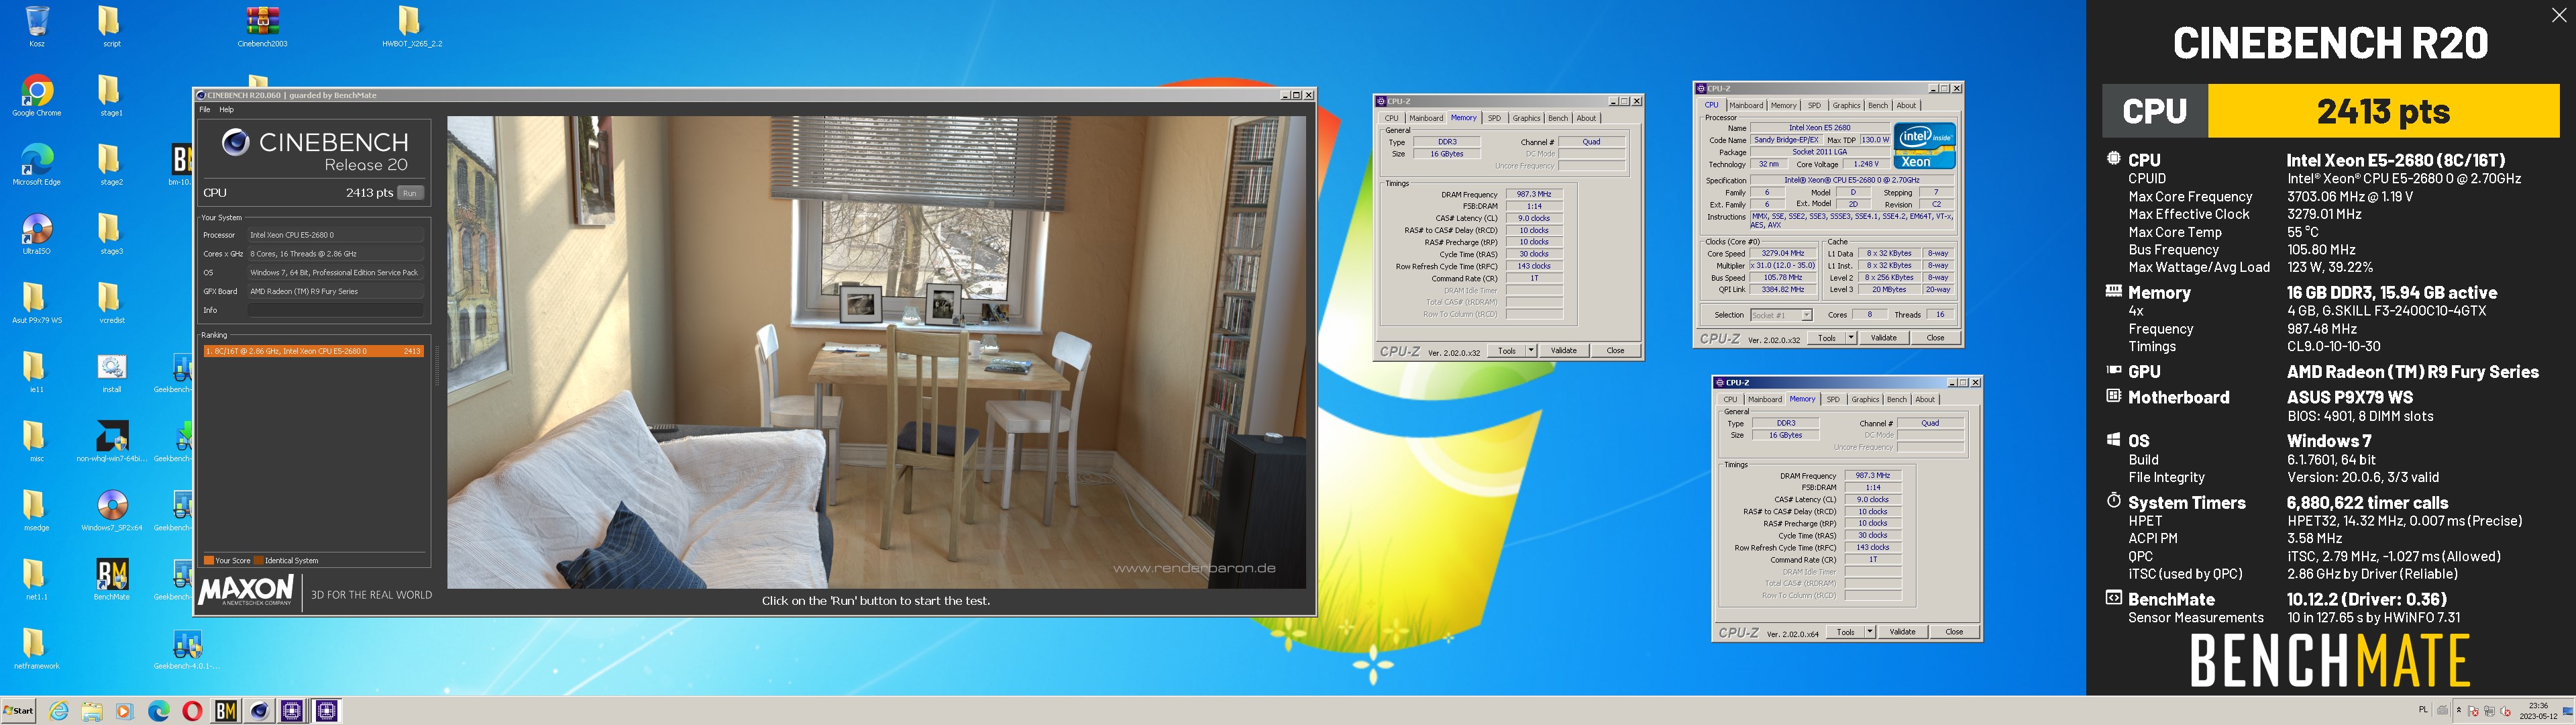Select the ie11 folder on desktop

pos(37,373)
